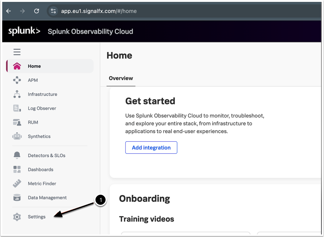The image size is (324, 237).
Task: Click the Dashboards grid icon
Action: pyautogui.click(x=17, y=169)
